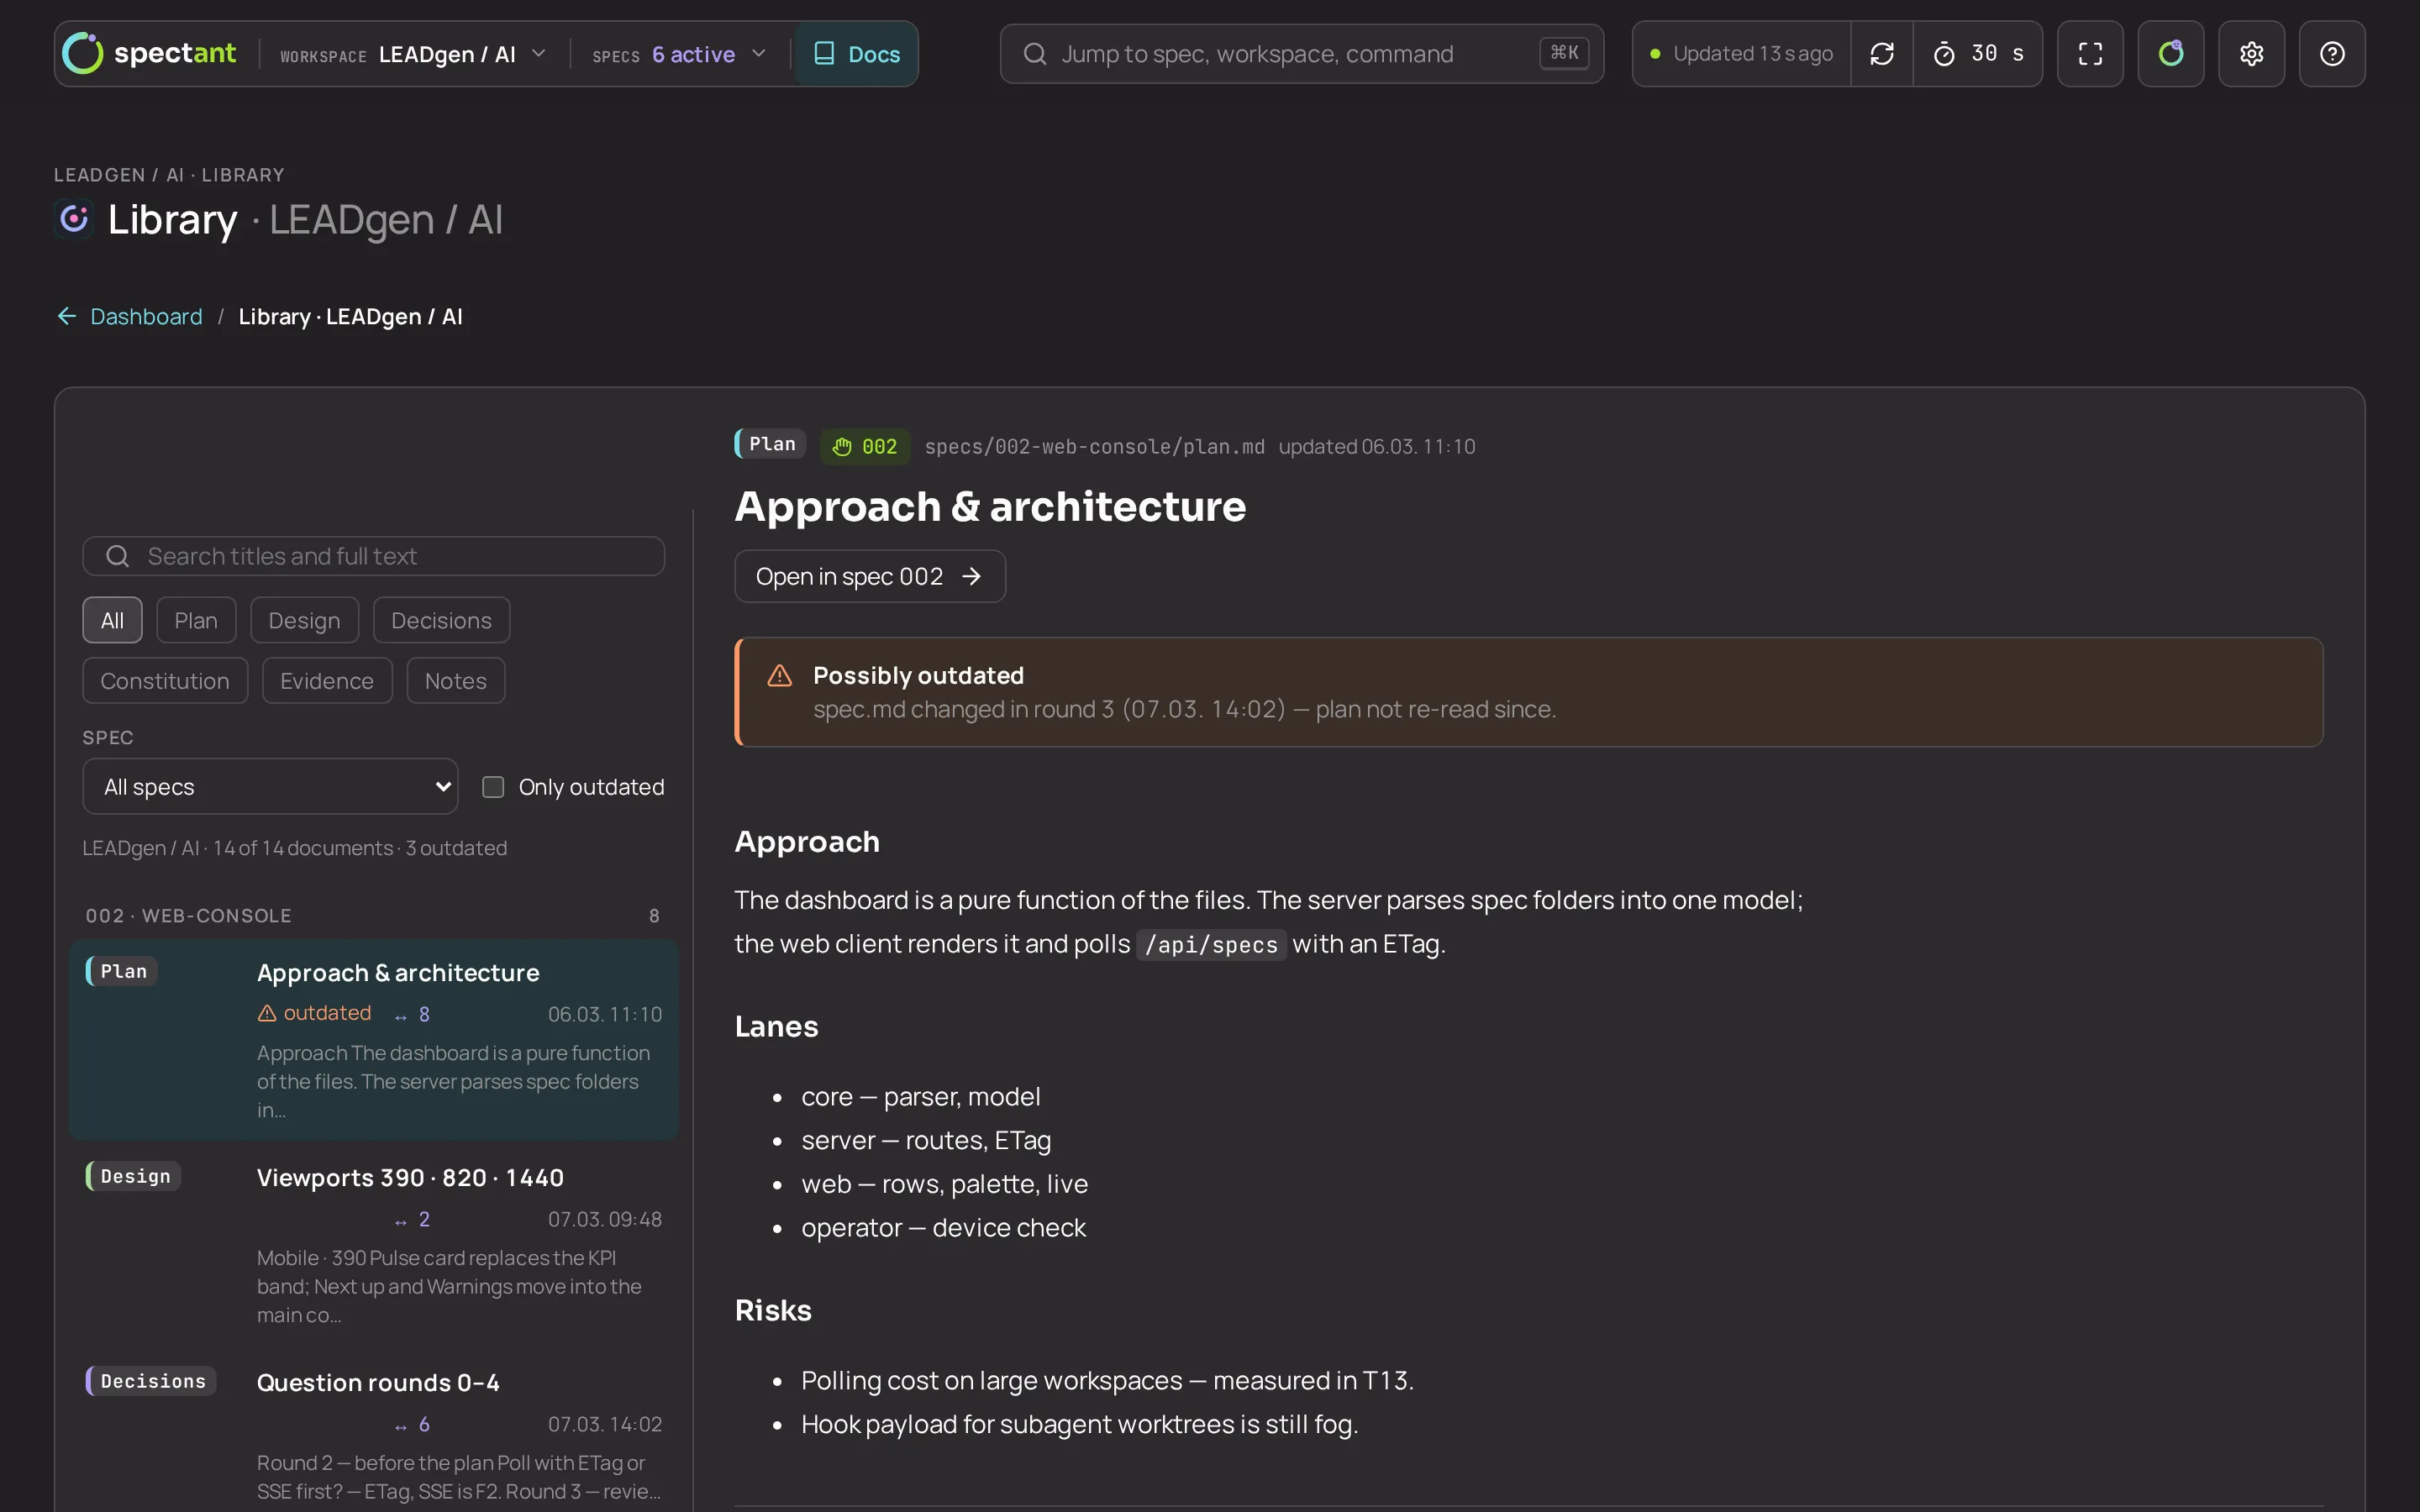Expand the 6 active specs dropdown
The height and width of the screenshot is (1512, 2420).
click(x=679, y=54)
